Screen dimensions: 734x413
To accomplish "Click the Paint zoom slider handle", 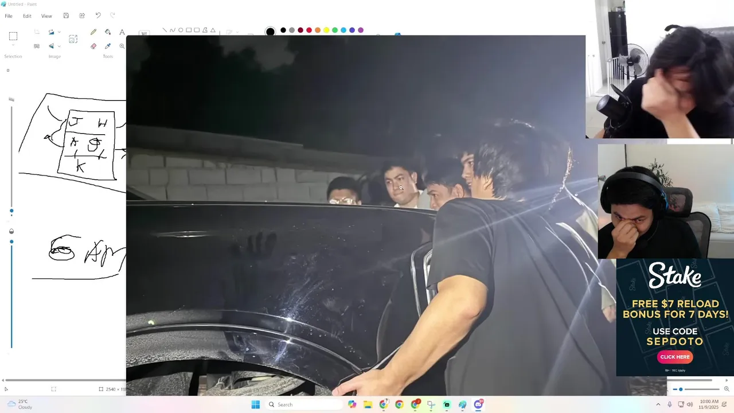I will 681,389.
